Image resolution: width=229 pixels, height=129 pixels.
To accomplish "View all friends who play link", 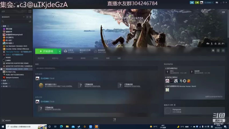I will 214,97.
